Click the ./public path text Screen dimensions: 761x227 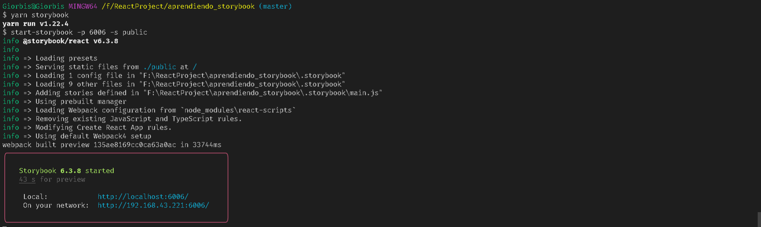pos(160,67)
